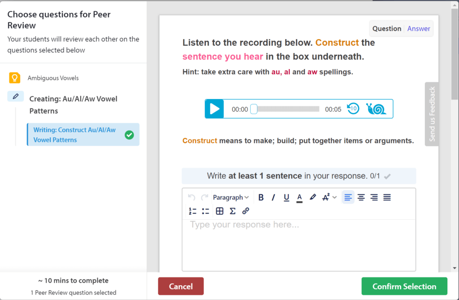This screenshot has width=459, height=300.
Task: Click the sentence count checkmark
Action: [x=387, y=176]
